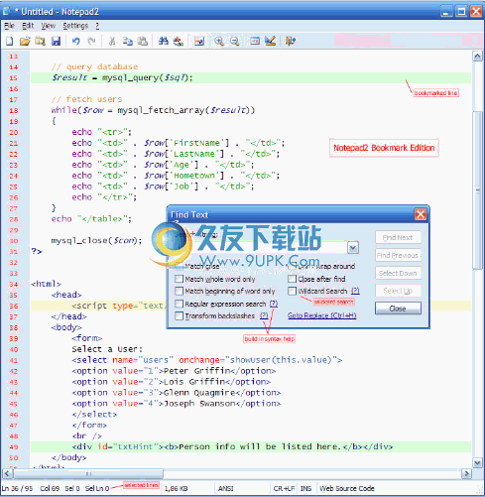Open the View menu
Viewport: 485px width, 497px height.
tap(49, 26)
